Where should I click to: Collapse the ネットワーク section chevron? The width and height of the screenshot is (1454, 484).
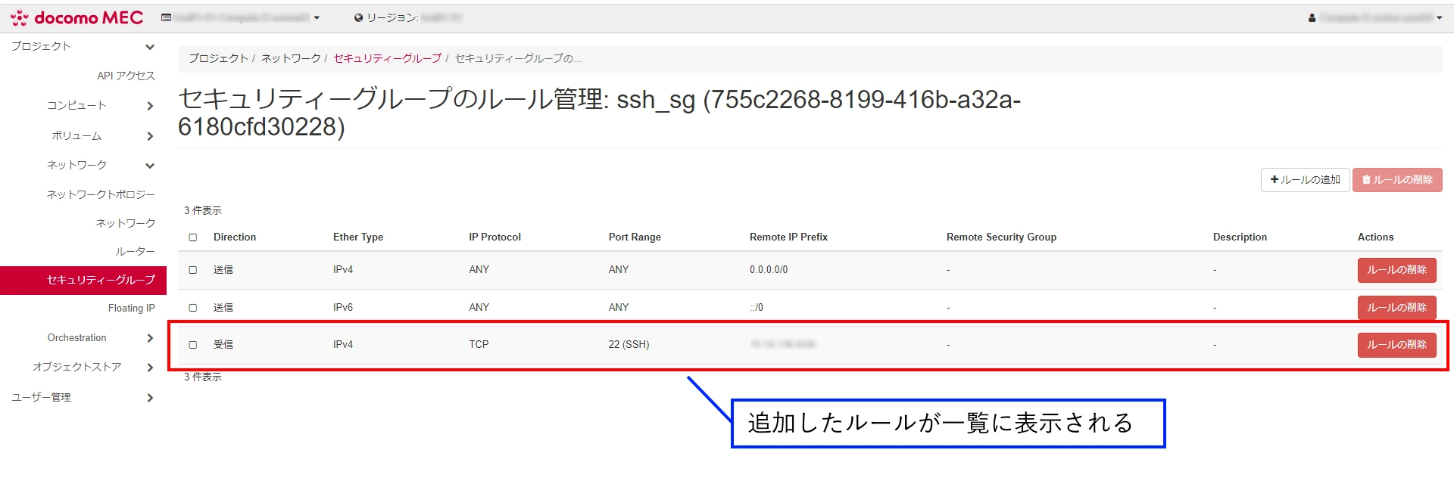pos(149,166)
